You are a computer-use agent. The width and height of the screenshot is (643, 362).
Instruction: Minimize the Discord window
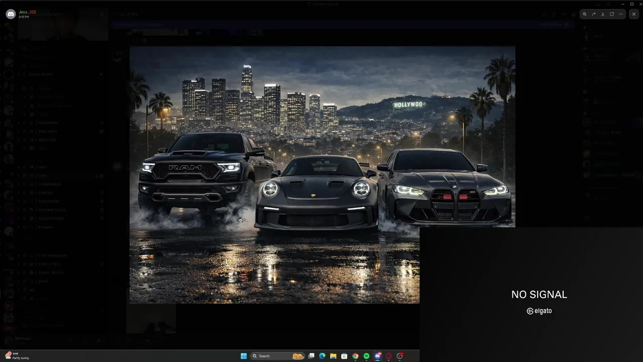[623, 4]
